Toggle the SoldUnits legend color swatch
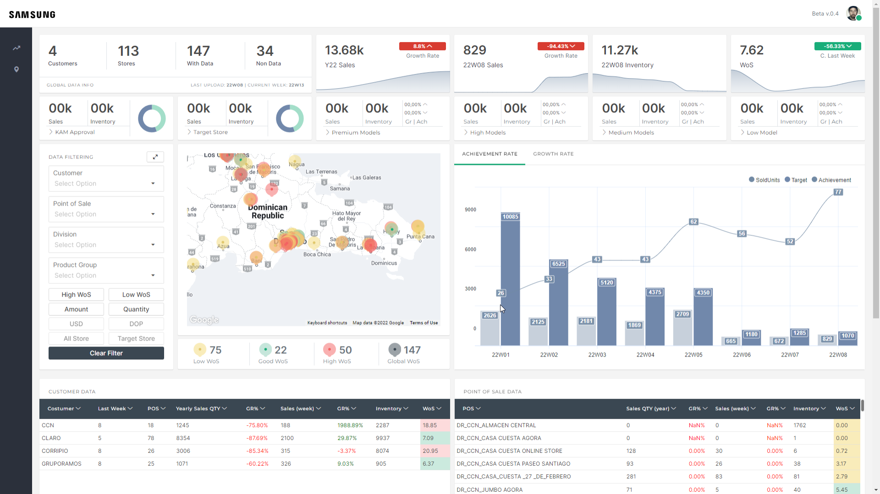Screen dimensions: 880x494 point(752,180)
